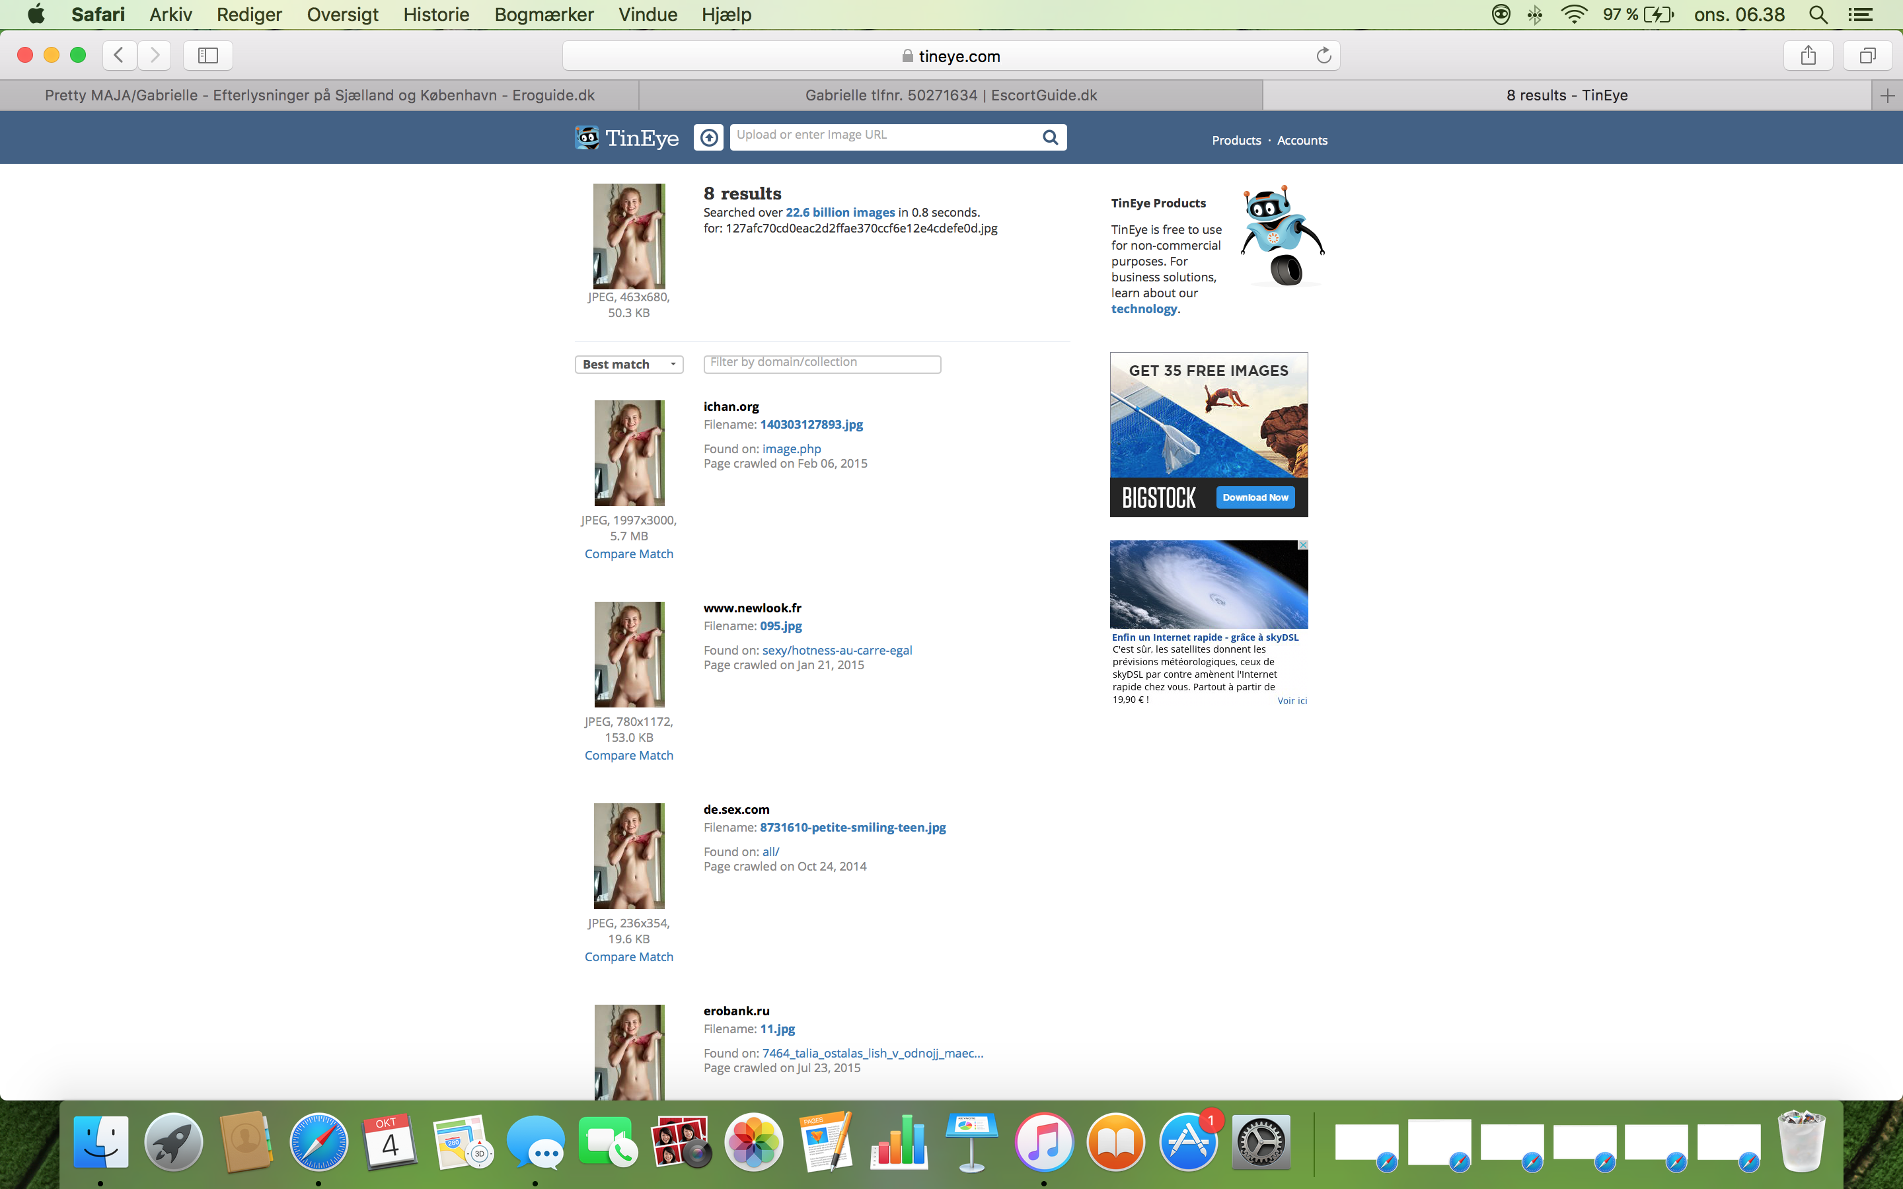The width and height of the screenshot is (1903, 1189).
Task: Click Download Now on Bigstock ad
Action: coord(1255,497)
